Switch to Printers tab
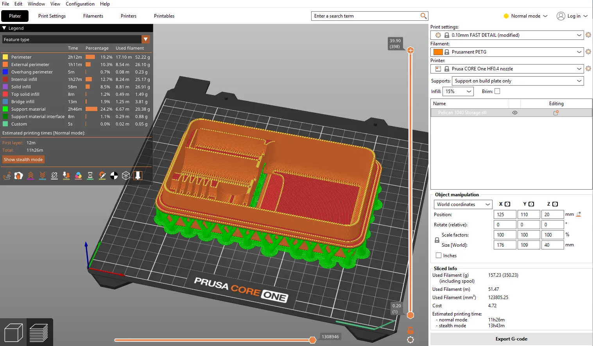This screenshot has height=346, width=593. pyautogui.click(x=129, y=16)
